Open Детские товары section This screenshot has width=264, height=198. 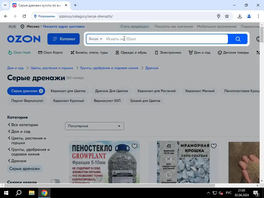tap(233, 53)
